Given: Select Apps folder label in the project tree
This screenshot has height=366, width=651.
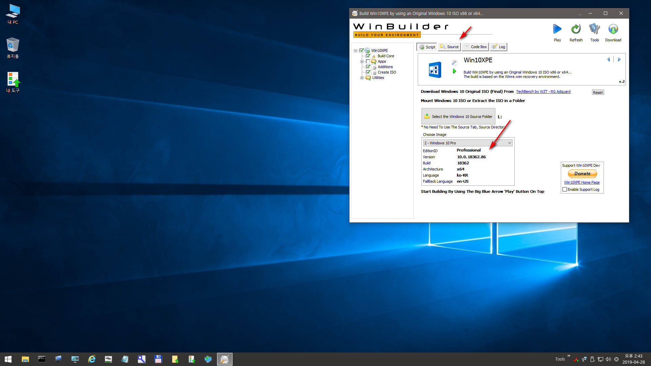Looking at the screenshot, I should 382,61.
